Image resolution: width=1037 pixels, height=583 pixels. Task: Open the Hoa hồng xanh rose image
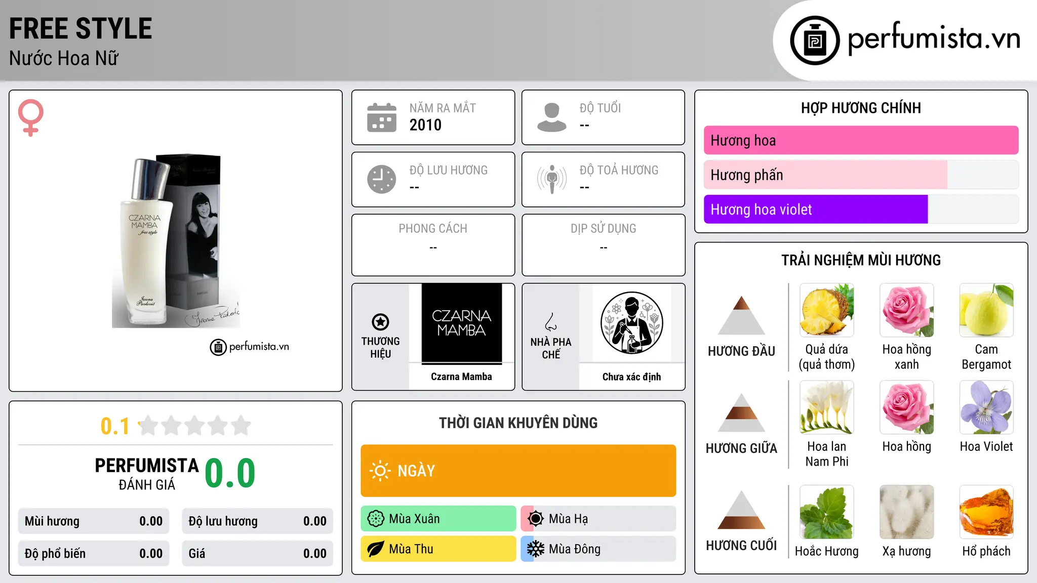click(907, 310)
